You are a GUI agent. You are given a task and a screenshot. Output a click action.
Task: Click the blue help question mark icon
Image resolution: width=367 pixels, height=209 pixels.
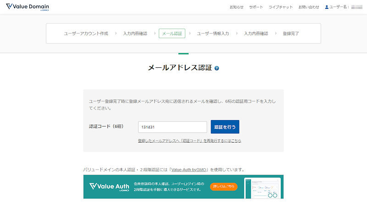(217, 68)
